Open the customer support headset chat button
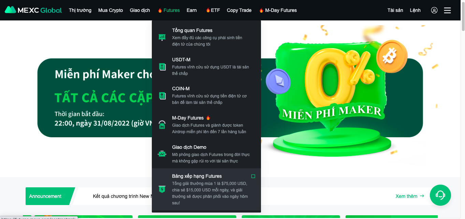 tap(440, 195)
